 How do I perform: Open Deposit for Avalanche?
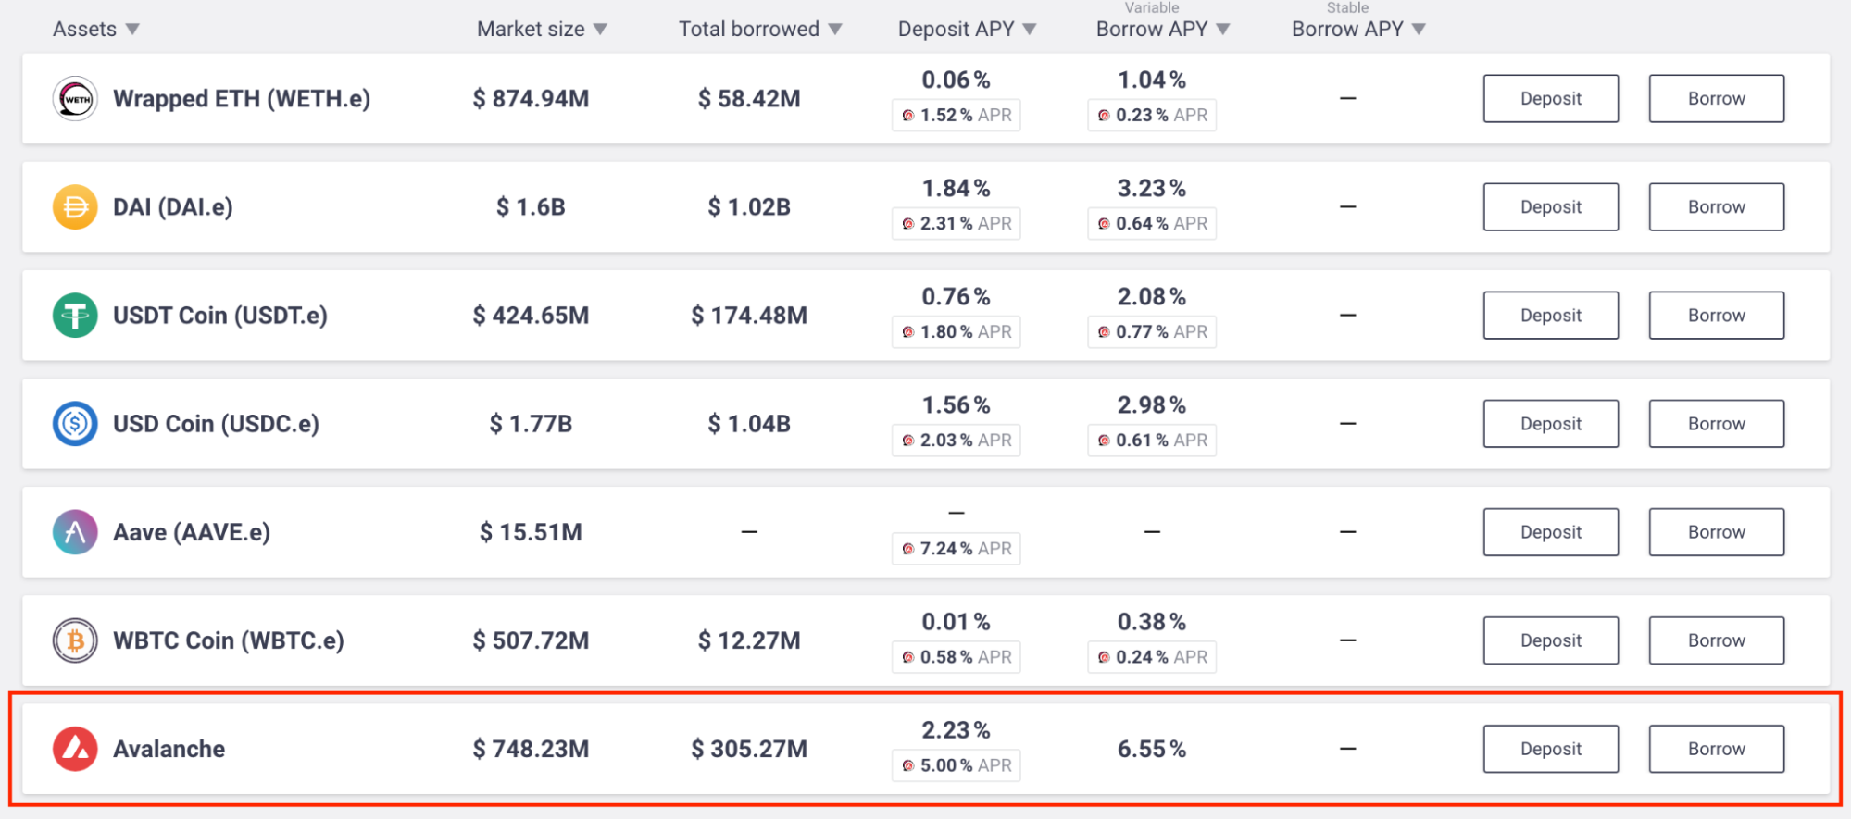click(x=1551, y=748)
